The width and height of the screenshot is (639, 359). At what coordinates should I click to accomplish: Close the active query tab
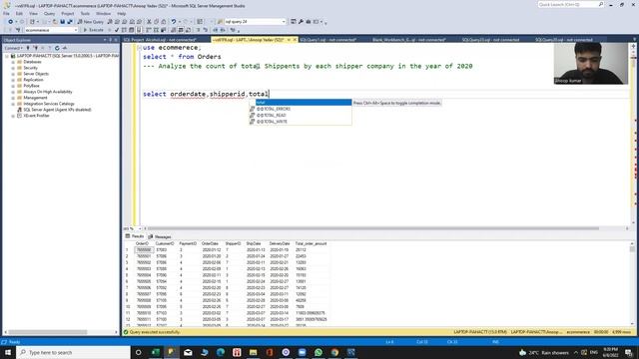(295, 40)
